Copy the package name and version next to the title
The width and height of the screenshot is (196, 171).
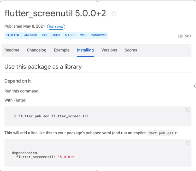pyautogui.click(x=114, y=14)
